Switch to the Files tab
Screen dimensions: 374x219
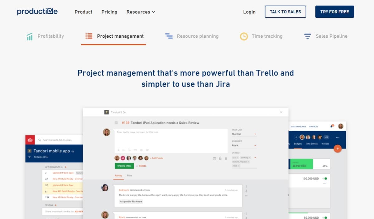pyautogui.click(x=129, y=175)
